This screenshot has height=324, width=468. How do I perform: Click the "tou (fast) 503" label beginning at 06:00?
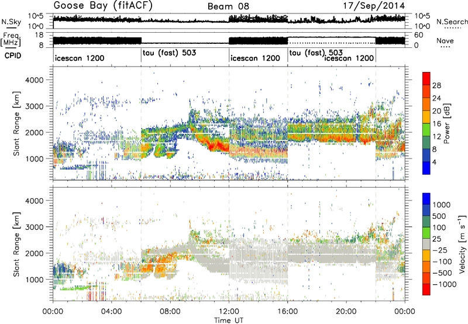[x=169, y=53]
